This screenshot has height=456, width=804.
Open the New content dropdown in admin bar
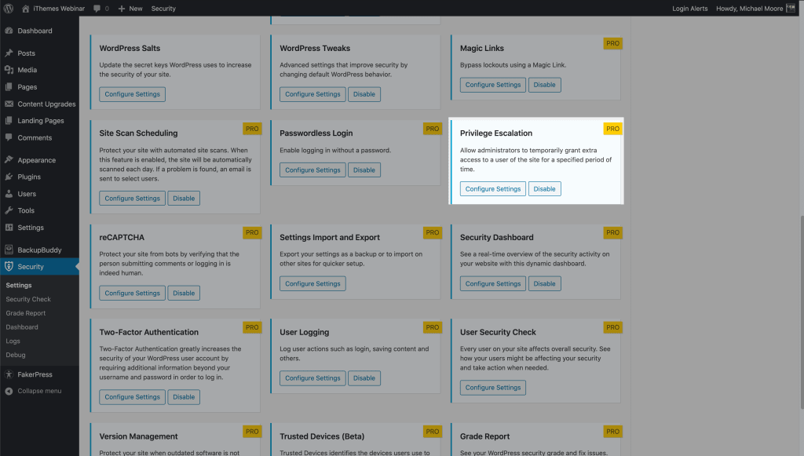pos(130,9)
